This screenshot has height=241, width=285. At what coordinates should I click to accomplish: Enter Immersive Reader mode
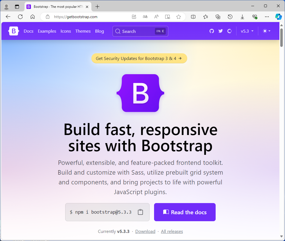click(x=167, y=17)
